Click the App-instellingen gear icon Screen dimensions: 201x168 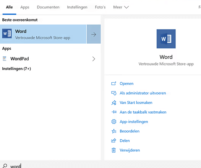pos(114,122)
